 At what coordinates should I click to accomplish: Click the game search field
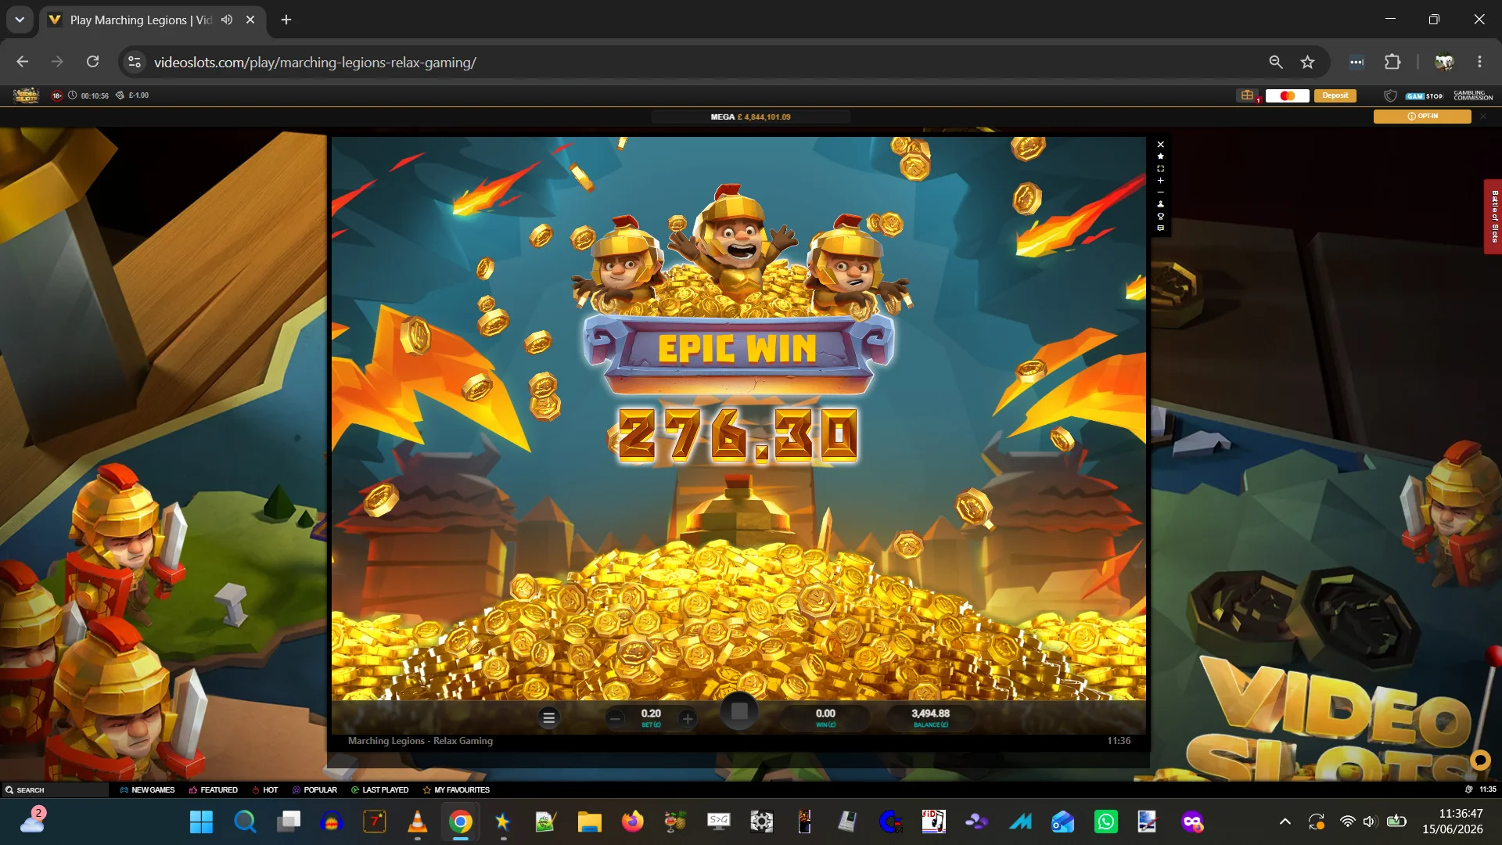(55, 790)
